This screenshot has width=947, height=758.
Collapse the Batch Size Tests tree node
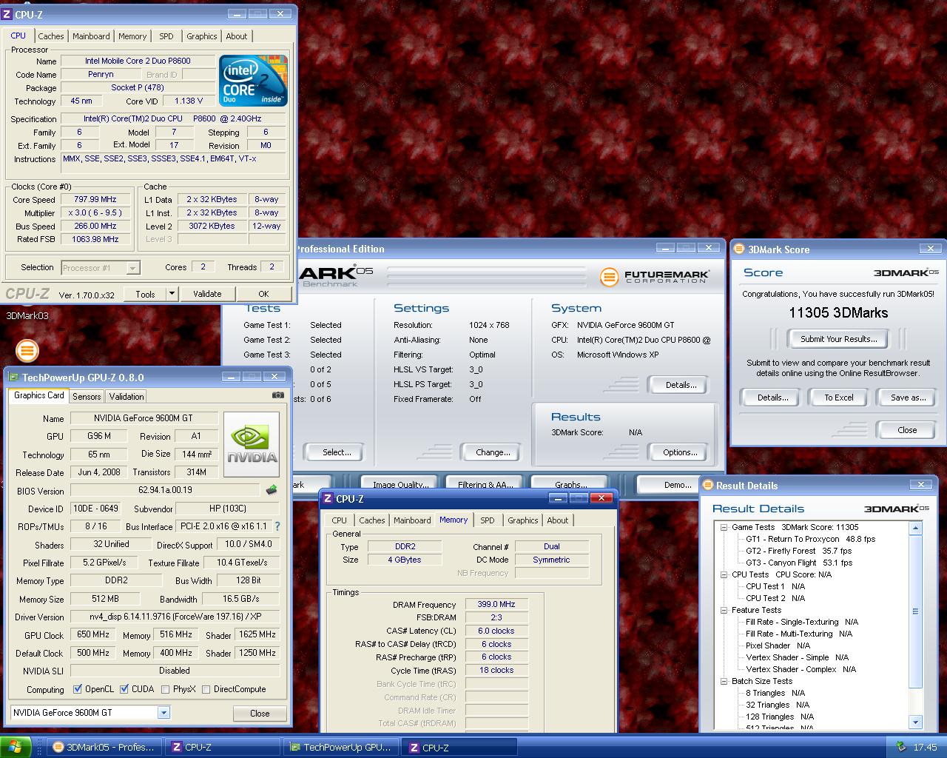click(x=724, y=682)
